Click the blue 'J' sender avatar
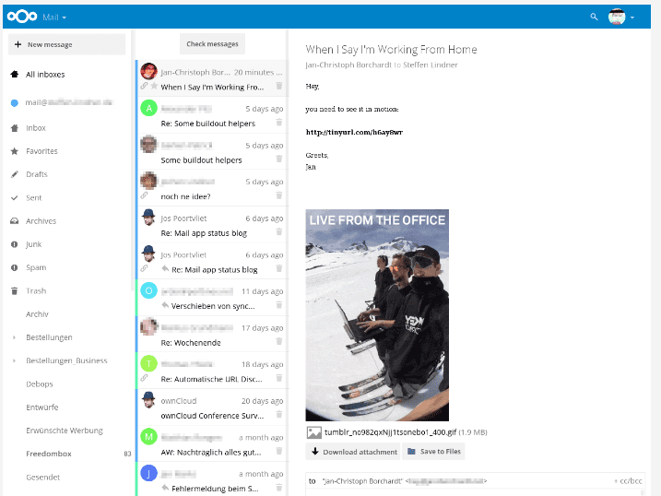The image size is (661, 496). tap(148, 473)
